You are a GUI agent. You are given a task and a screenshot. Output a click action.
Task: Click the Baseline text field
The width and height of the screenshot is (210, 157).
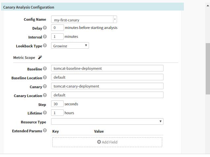tap(107, 68)
